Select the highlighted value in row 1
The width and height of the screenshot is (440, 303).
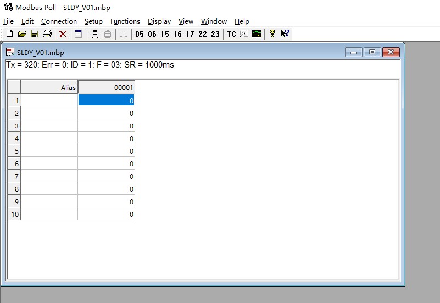107,100
